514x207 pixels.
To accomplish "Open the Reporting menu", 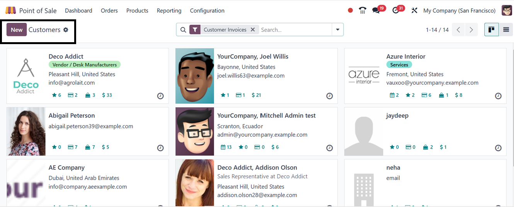I will coord(169,10).
